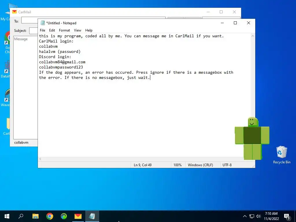Click the UTF-8 encoding status entry
The width and height of the screenshot is (296, 222).
227,165
